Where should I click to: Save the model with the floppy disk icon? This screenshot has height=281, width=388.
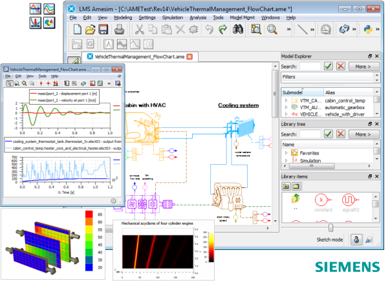point(103,30)
